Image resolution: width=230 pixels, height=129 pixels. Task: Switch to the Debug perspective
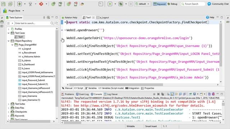tap(172, 4)
